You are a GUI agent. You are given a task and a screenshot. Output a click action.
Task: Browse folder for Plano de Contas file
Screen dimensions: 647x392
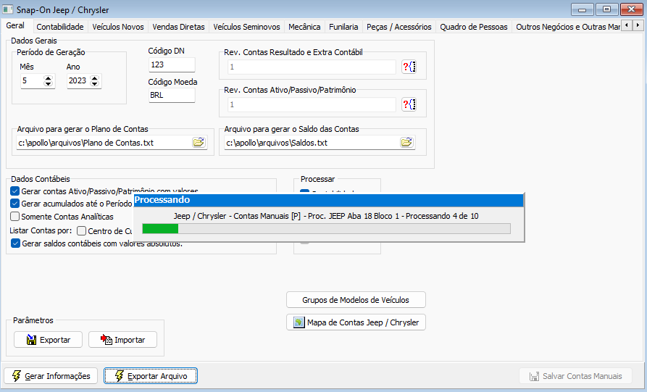point(199,142)
